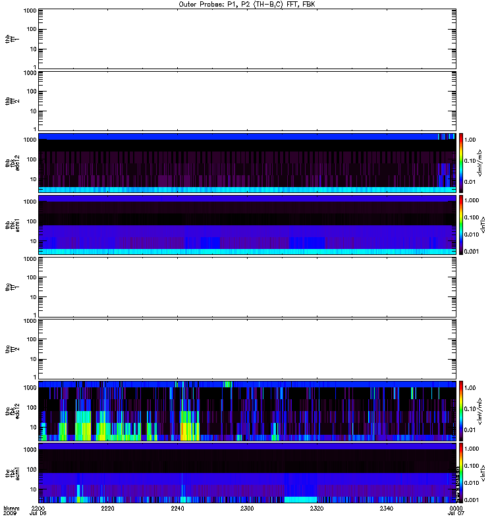The height and width of the screenshot is (527, 494).
Task: Click the '2240' time axis label
Action: click(177, 509)
